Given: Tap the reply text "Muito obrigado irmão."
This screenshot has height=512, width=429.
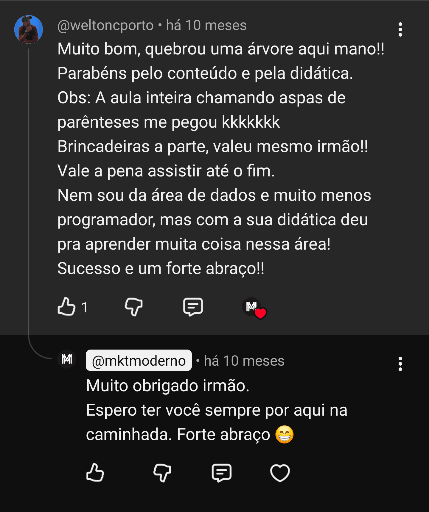Looking at the screenshot, I should click(x=167, y=386).
